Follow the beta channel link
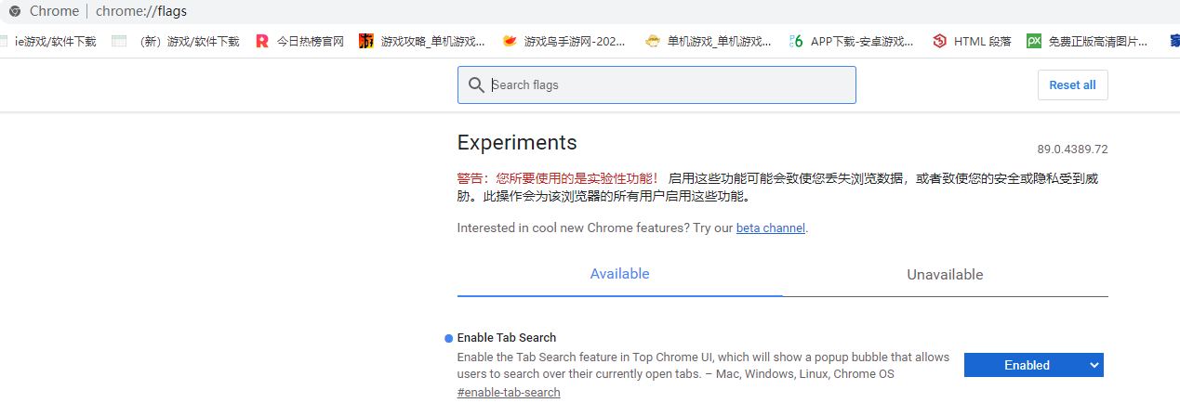Image resolution: width=1180 pixels, height=416 pixels. coord(770,227)
